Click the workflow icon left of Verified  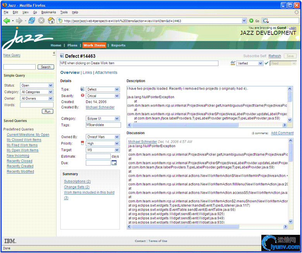point(233,63)
